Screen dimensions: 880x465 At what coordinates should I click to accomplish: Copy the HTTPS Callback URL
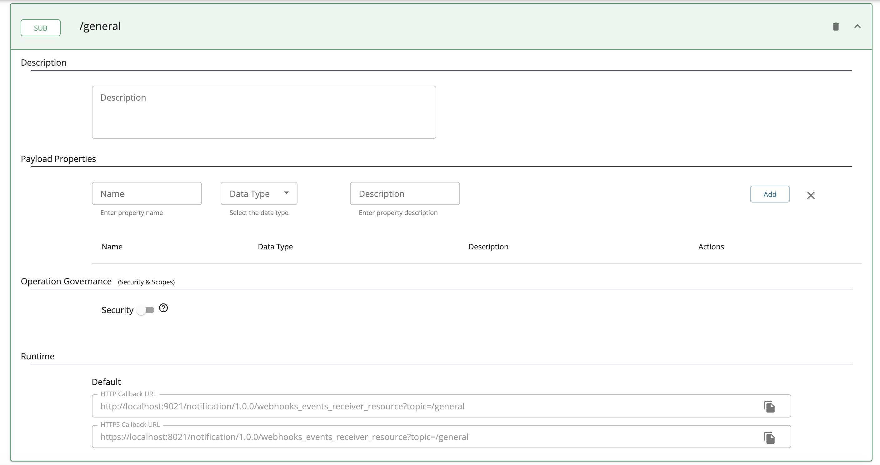(x=769, y=437)
